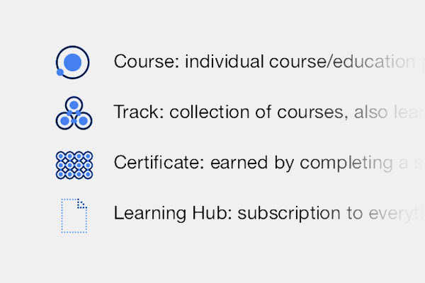Click the Course circle icon
This screenshot has width=425, height=283.
pos(73,62)
